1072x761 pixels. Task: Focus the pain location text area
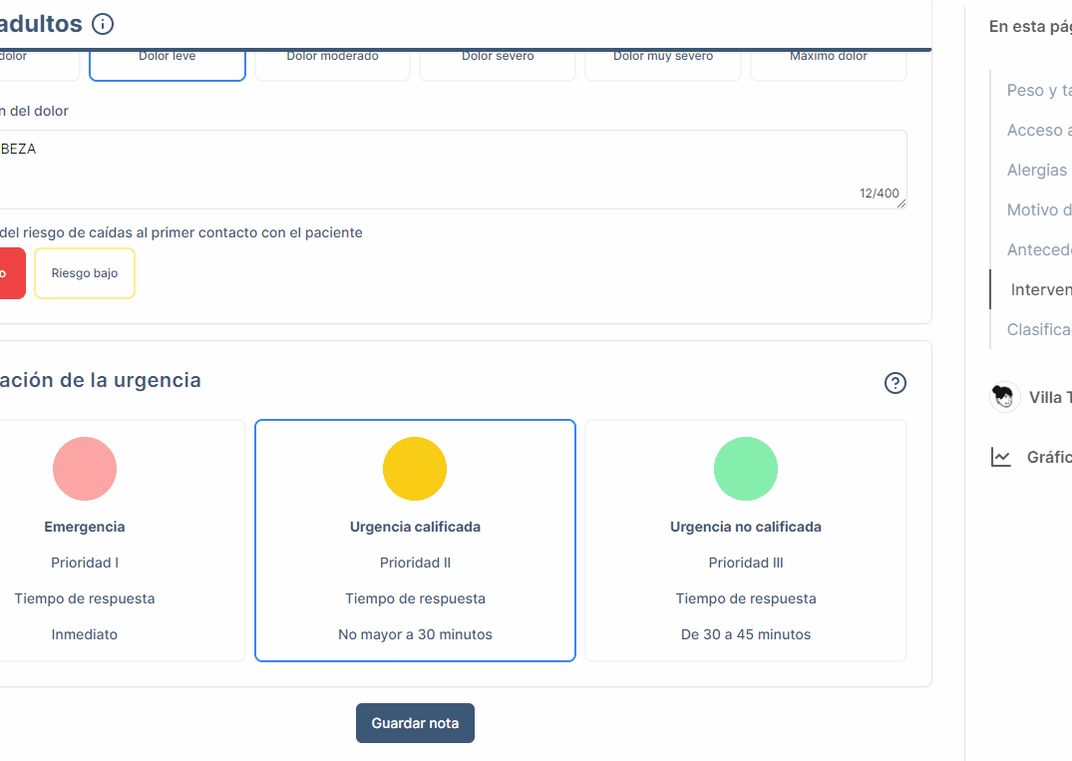453,170
